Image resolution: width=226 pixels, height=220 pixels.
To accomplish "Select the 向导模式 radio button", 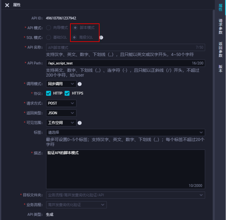I will pos(49,27).
